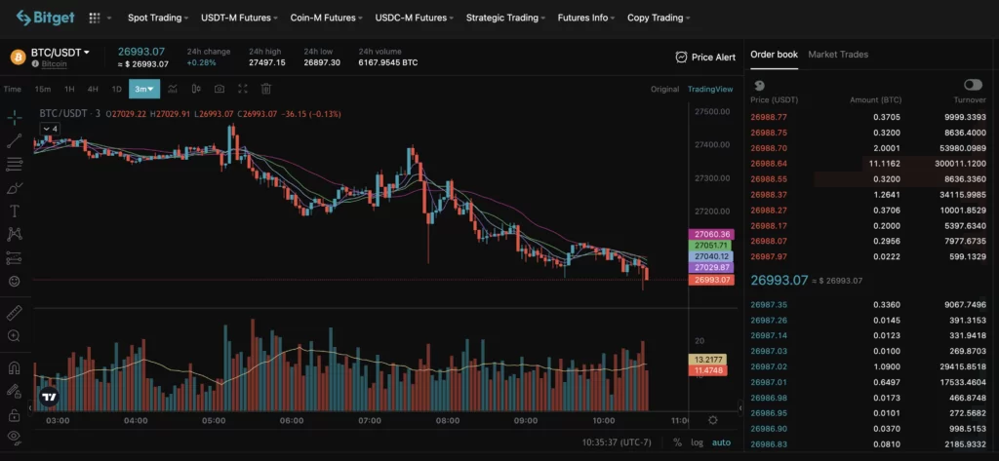This screenshot has width=999, height=461.
Task: Open the forecast and measurement tool
Action: coord(15,258)
